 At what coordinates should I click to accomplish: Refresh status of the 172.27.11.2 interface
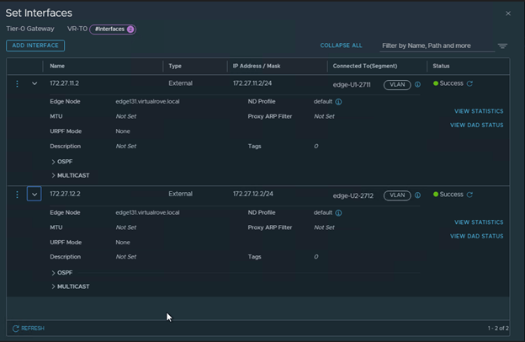[469, 83]
